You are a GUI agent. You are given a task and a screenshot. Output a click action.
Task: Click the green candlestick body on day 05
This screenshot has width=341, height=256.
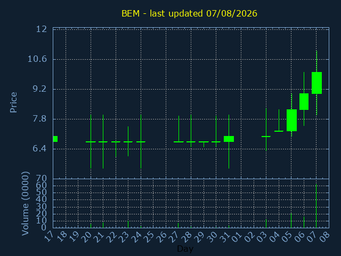(x=291, y=120)
